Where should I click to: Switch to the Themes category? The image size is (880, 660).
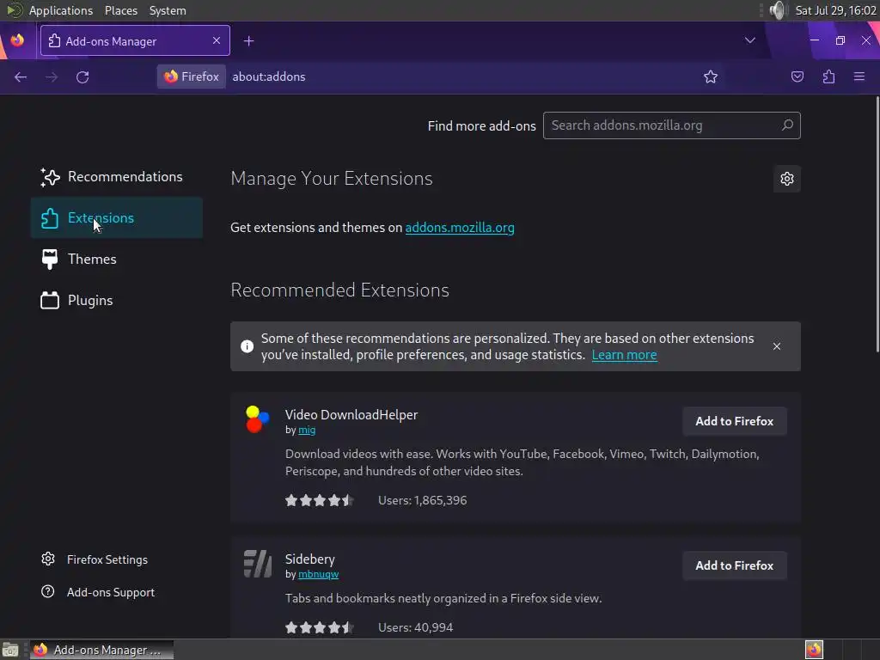117,260
